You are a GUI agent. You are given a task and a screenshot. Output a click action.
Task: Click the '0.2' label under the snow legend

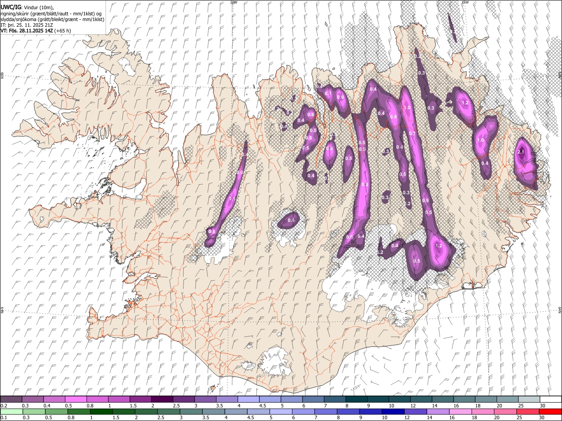click(4, 406)
